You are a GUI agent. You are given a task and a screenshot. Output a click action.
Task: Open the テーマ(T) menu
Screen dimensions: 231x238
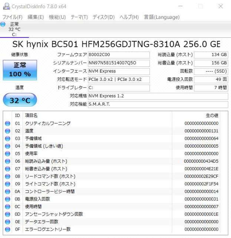click(79, 17)
